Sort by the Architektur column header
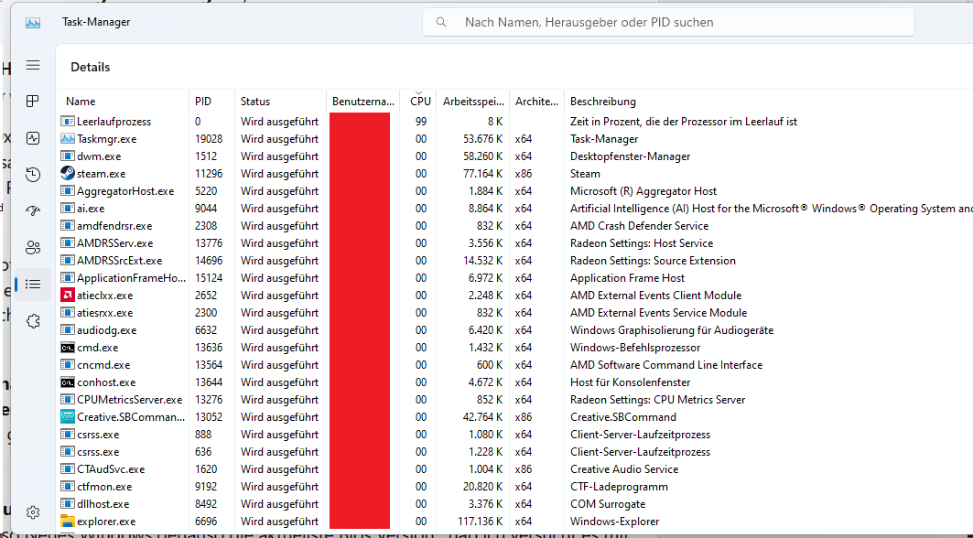This screenshot has width=973, height=538. tap(536, 102)
